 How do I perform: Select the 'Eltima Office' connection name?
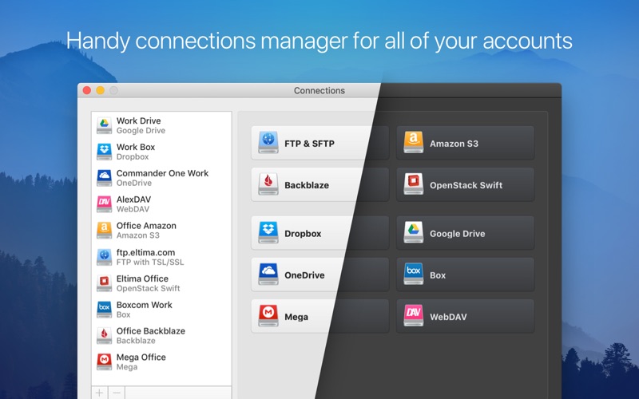pos(142,279)
